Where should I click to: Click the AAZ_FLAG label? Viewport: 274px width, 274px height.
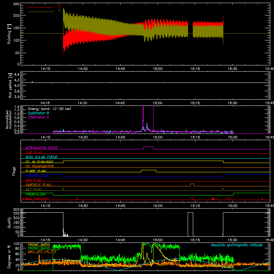pyautogui.click(x=34, y=189)
